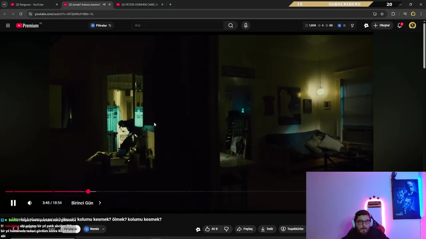
Task: Click the vidIQ icon next to like button
Action: coord(198,229)
